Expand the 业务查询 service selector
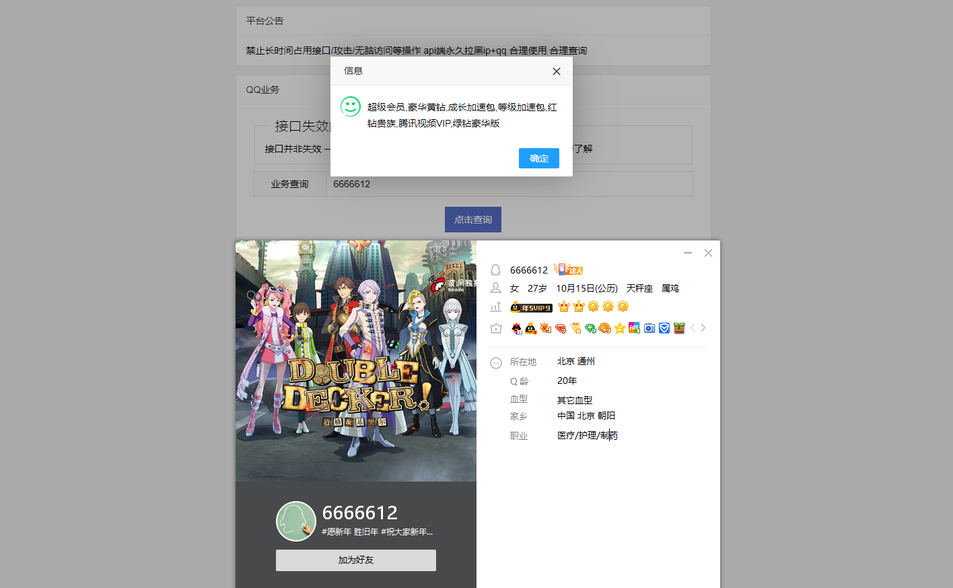 [290, 183]
